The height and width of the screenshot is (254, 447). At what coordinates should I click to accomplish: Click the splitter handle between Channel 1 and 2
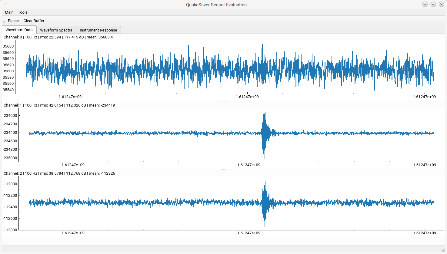224,169
